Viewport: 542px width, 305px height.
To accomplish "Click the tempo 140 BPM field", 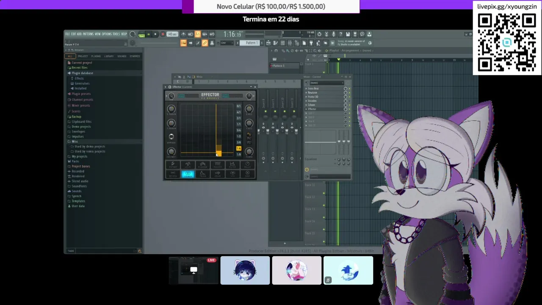I will tap(172, 33).
